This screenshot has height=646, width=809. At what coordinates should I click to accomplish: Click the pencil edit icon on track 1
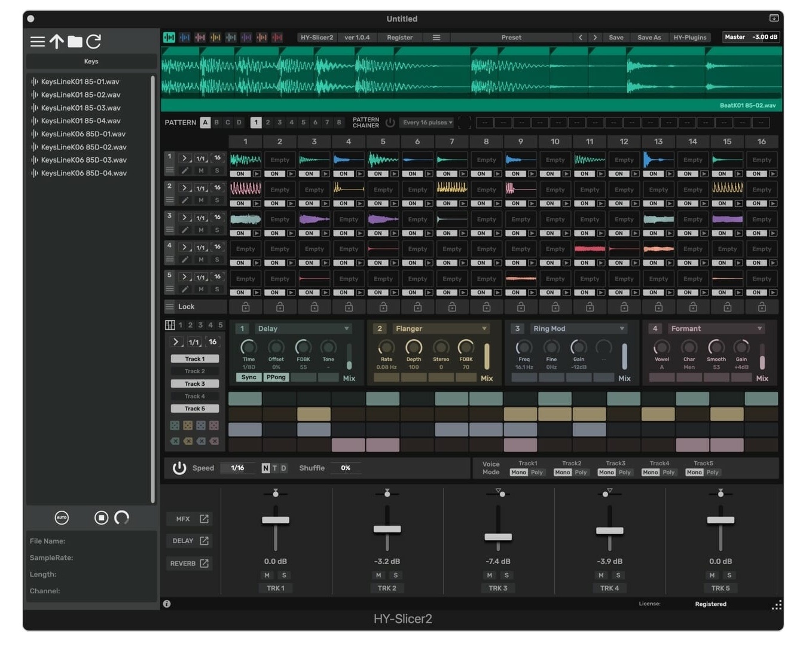tap(185, 169)
